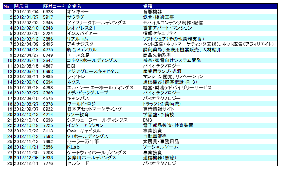Click securities code 2495
The height and width of the screenshot is (169, 281).
coord(48,44)
